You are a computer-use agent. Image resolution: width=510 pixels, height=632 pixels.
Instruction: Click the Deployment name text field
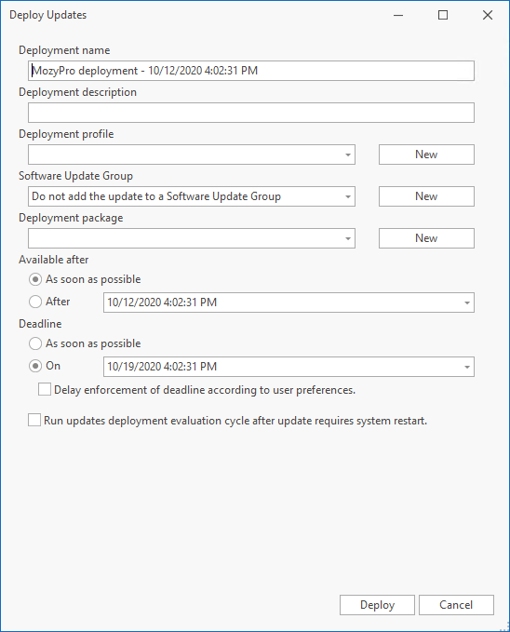250,71
